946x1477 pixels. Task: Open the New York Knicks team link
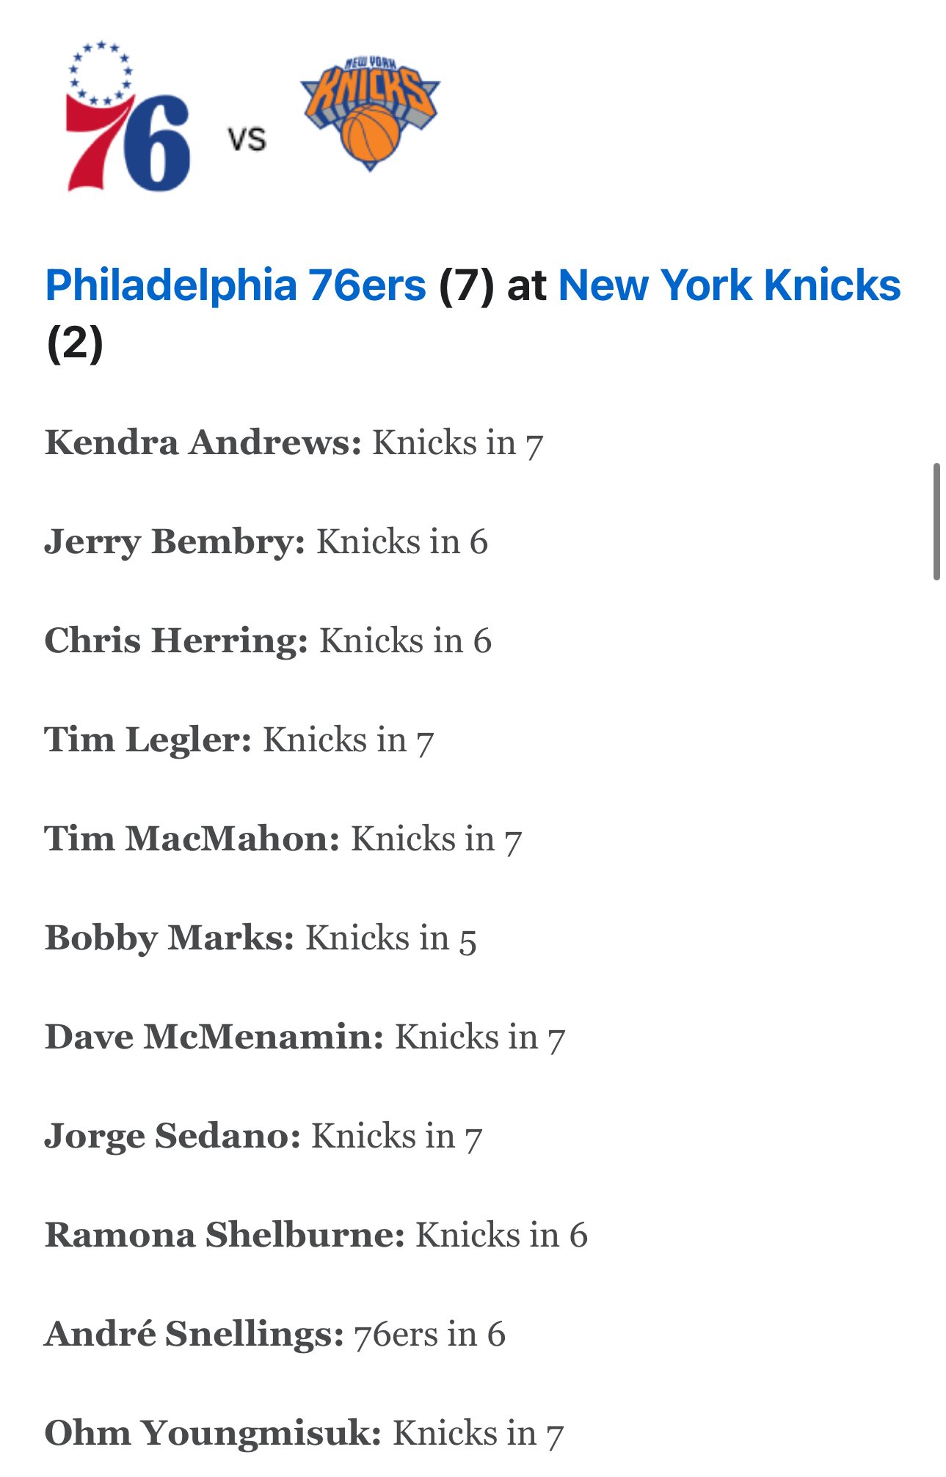click(x=729, y=285)
